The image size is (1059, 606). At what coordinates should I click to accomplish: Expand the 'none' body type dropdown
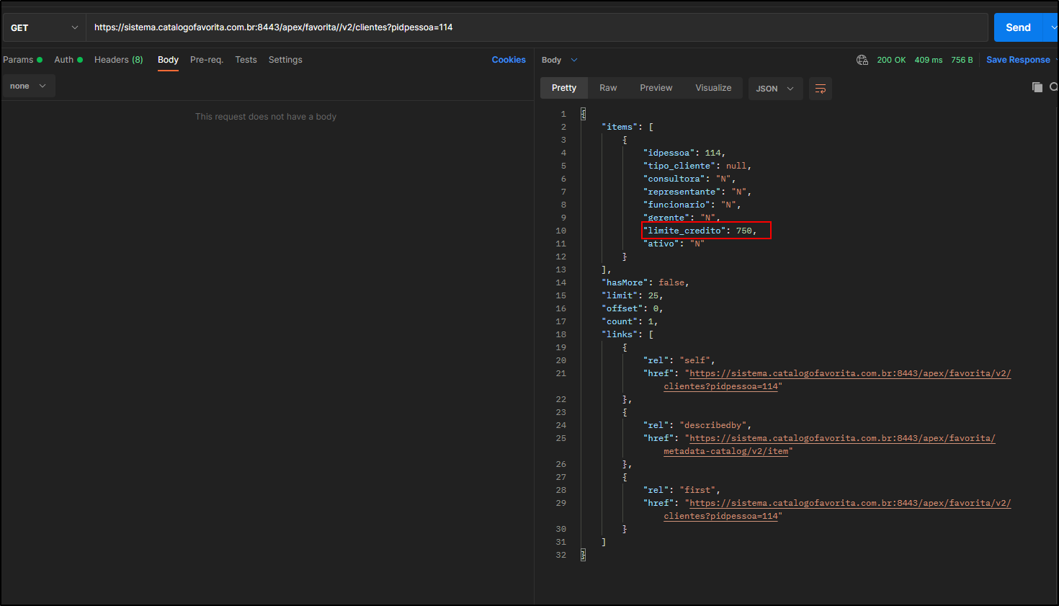(x=28, y=86)
